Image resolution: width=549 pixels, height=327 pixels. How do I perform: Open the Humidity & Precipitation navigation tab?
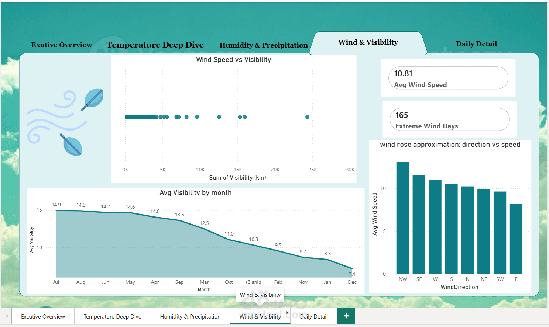(264, 45)
